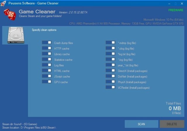Screen dimensions: 187x131
Task: Click the '0 File(s)' count text
Action: [176, 113]
